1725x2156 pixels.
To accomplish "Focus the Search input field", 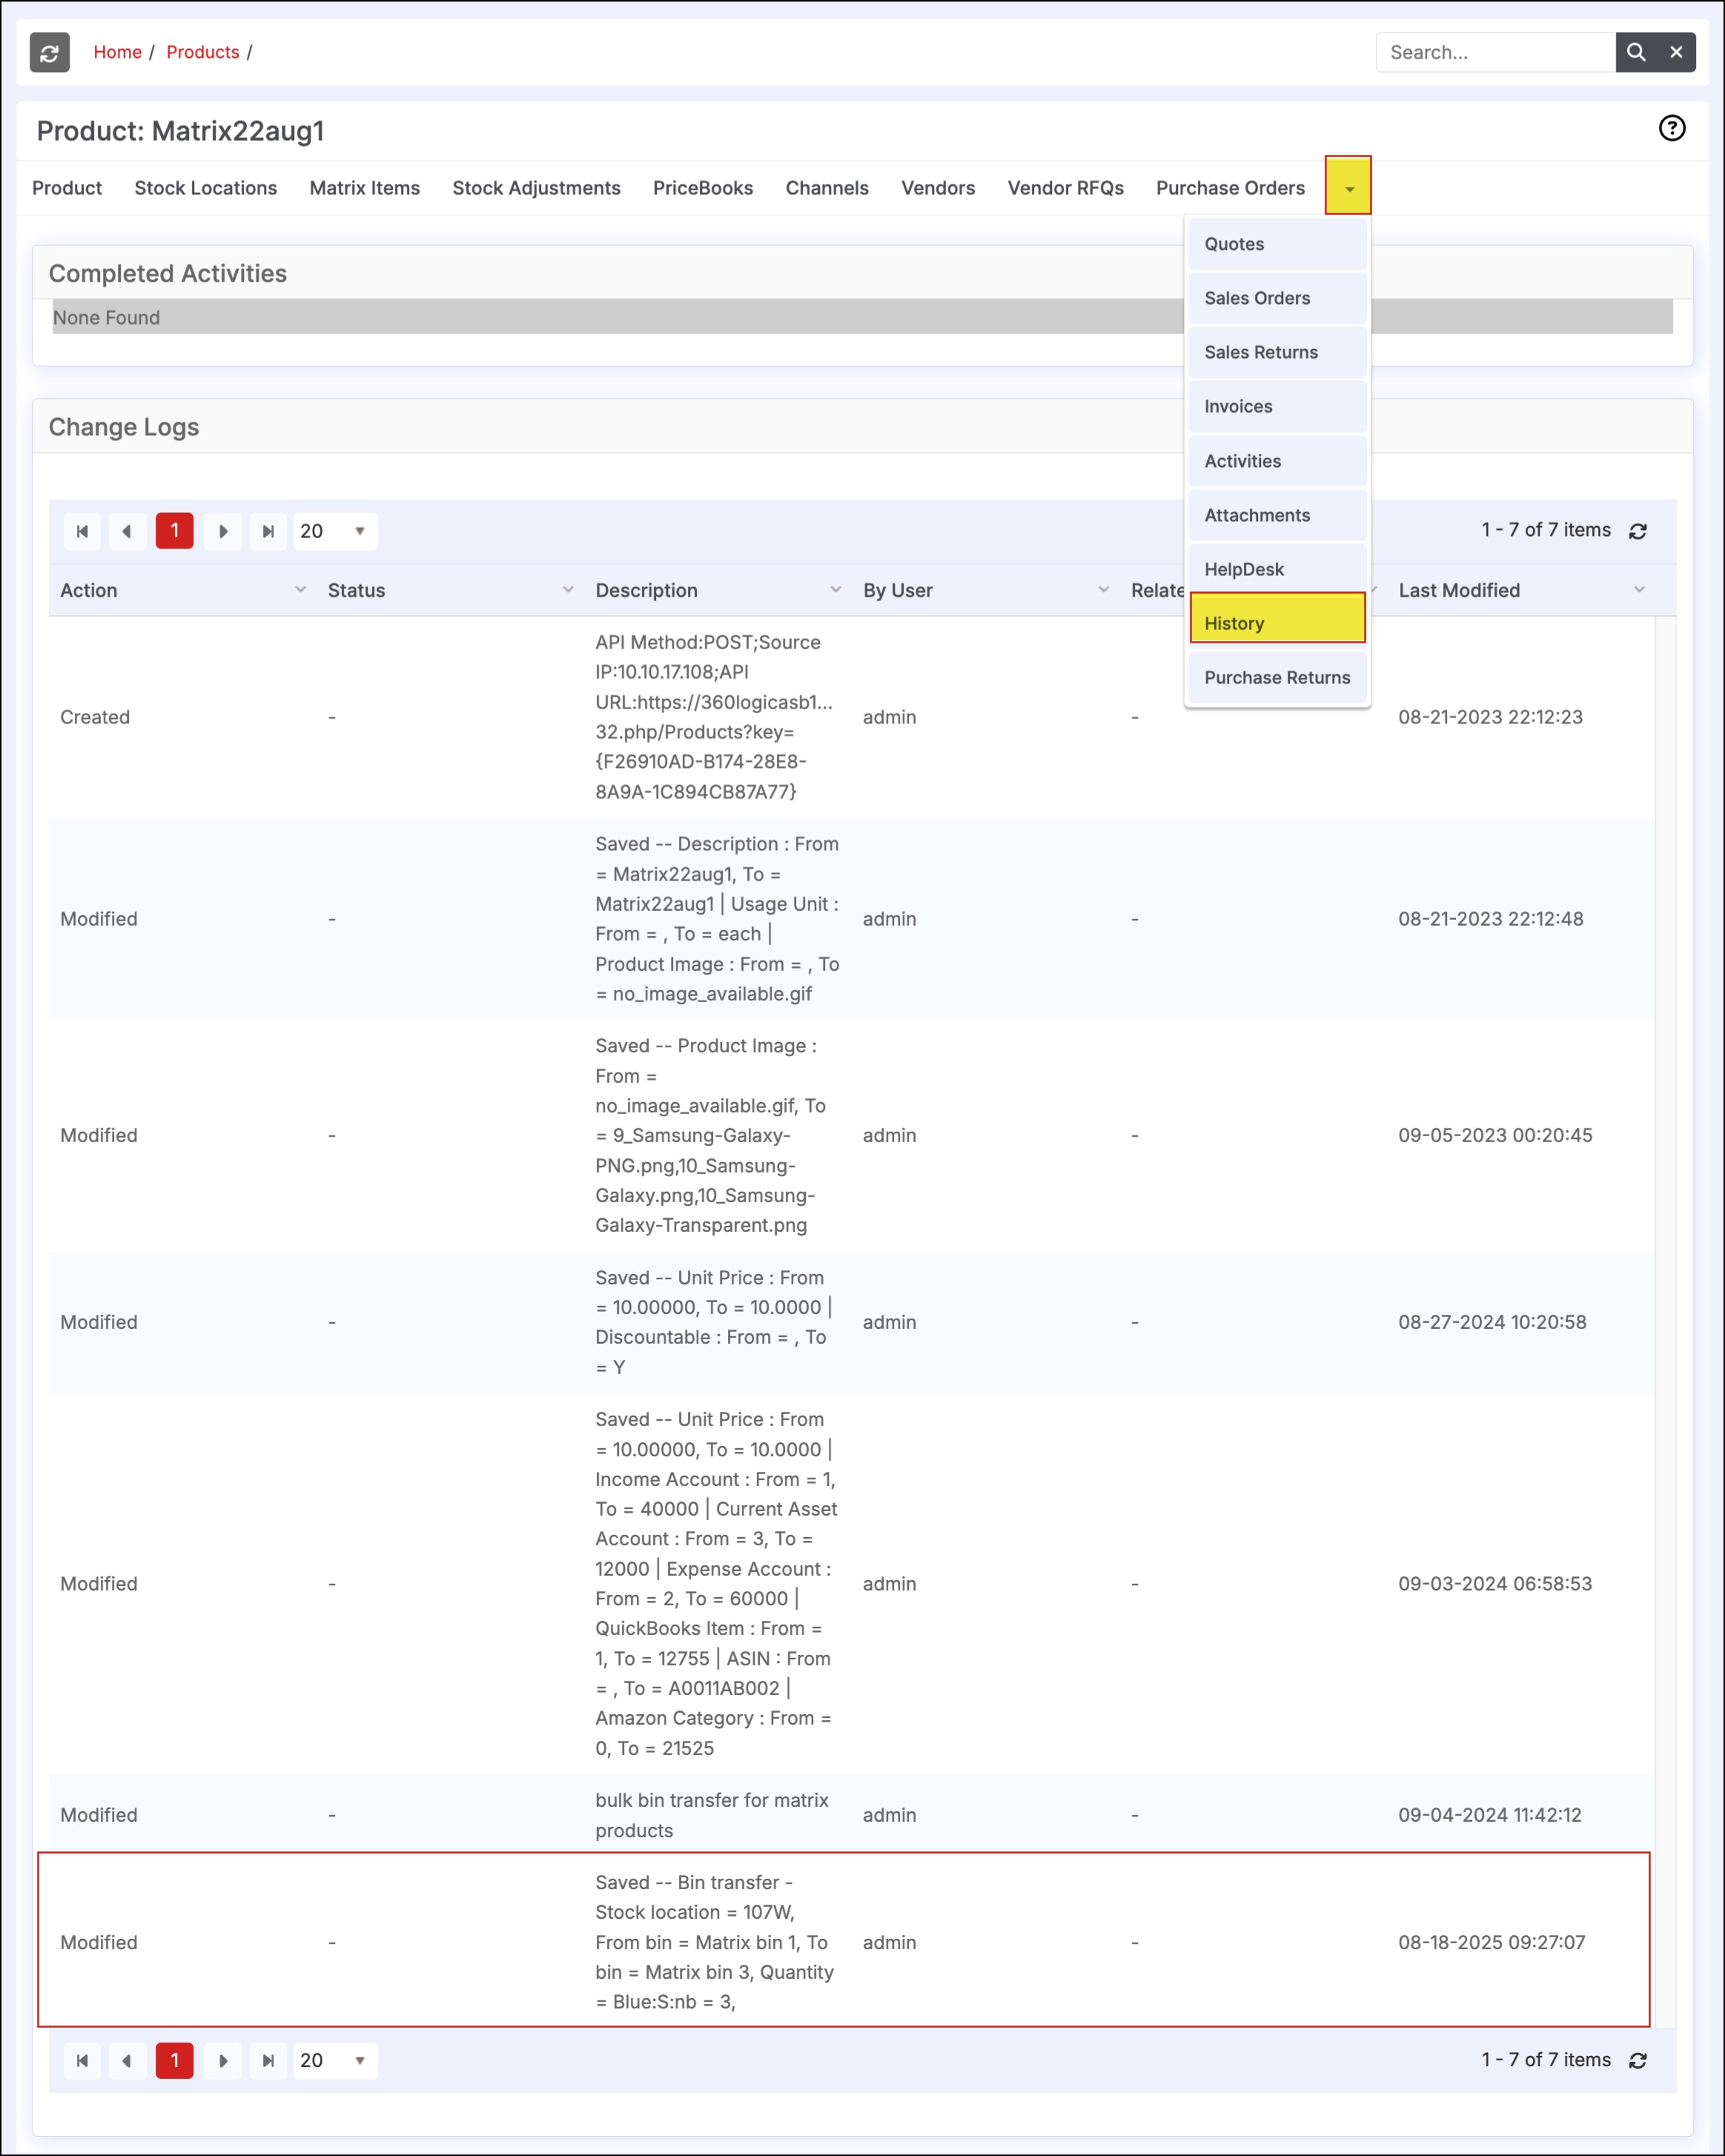I will 1496,52.
